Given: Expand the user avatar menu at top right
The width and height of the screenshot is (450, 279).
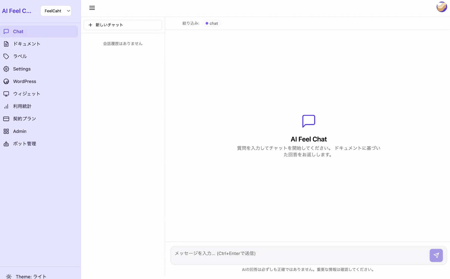Looking at the screenshot, I should [441, 6].
